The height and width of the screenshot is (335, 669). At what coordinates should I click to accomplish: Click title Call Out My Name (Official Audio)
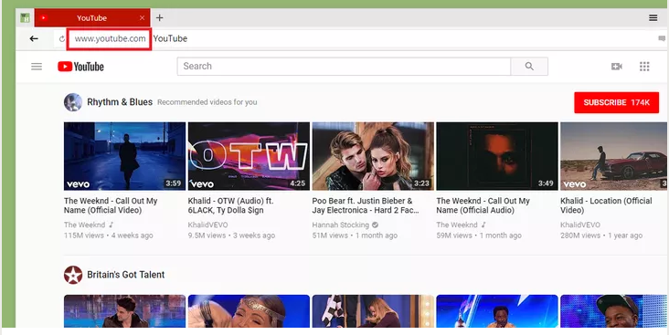[x=483, y=205]
